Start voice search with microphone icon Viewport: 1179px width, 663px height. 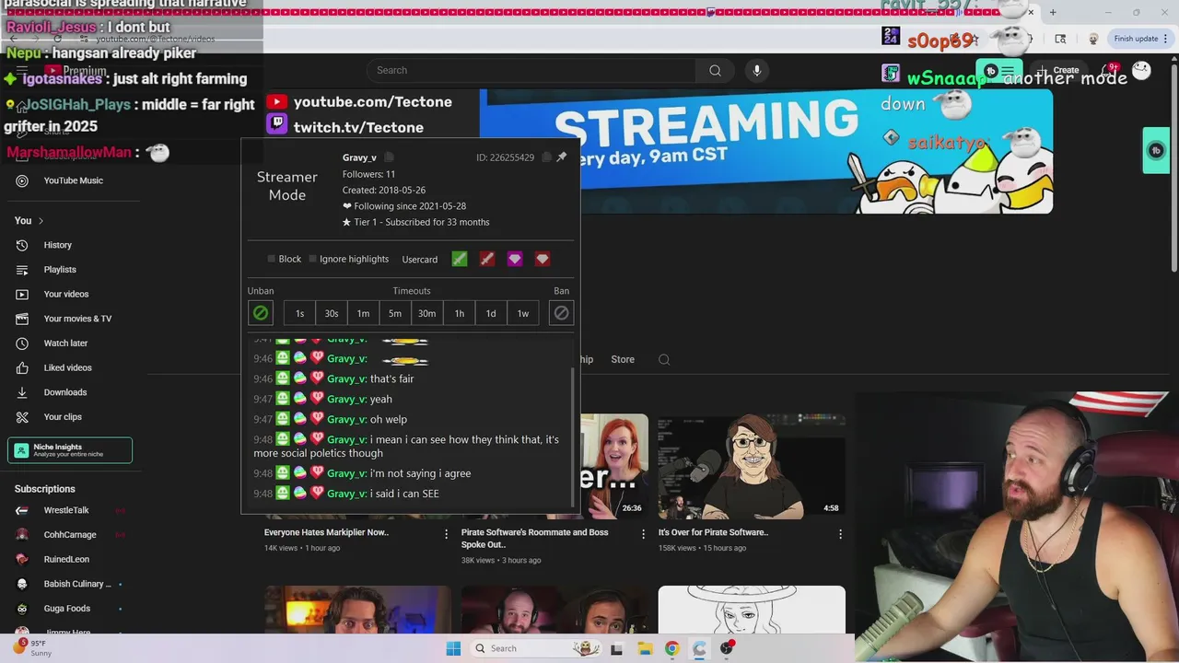[x=757, y=70]
